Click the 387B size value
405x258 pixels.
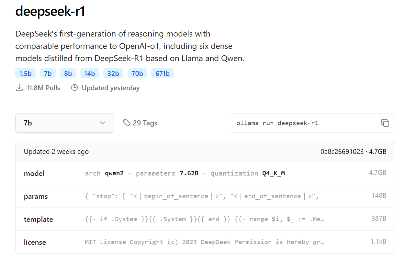point(379,219)
